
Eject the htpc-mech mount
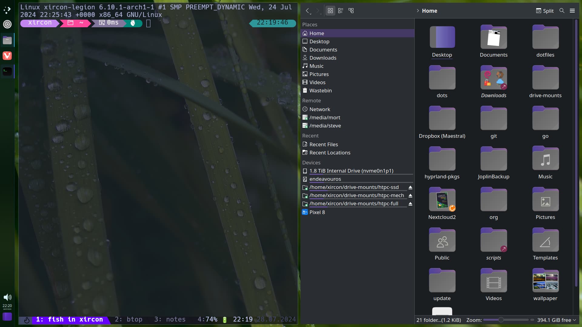pyautogui.click(x=410, y=196)
